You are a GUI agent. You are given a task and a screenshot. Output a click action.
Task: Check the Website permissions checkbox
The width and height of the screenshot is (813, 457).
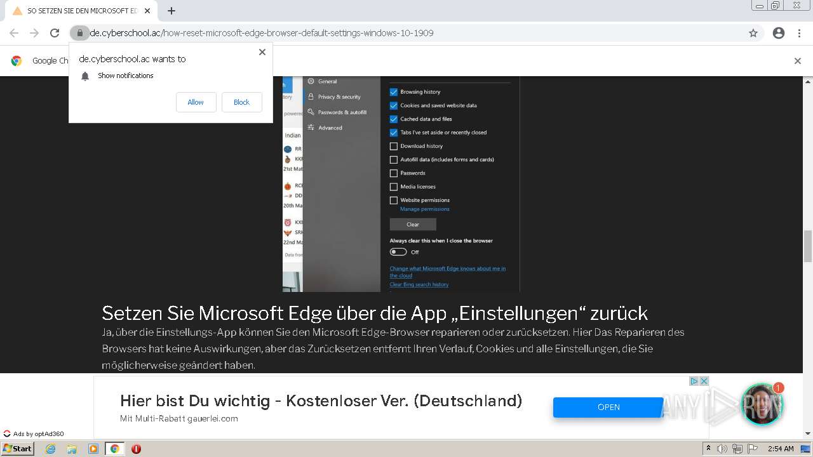click(x=394, y=200)
